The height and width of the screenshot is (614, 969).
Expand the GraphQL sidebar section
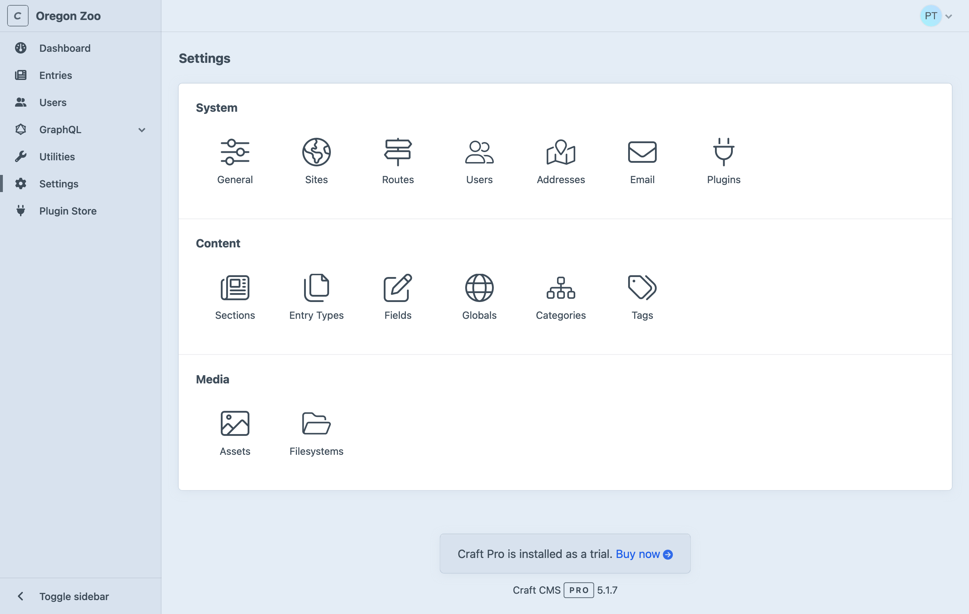141,130
